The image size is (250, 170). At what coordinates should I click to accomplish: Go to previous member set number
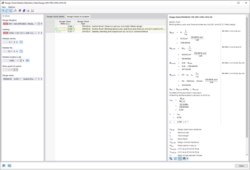pos(14,42)
